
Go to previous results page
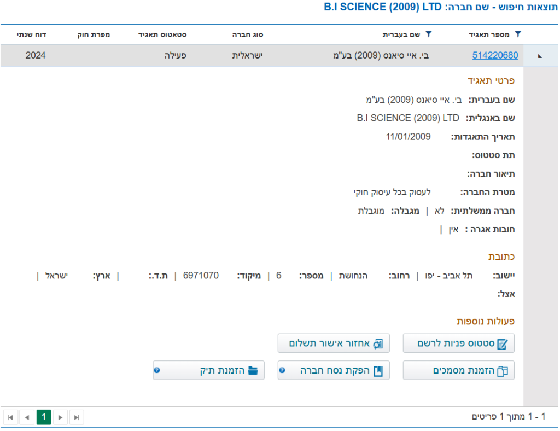[27, 417]
